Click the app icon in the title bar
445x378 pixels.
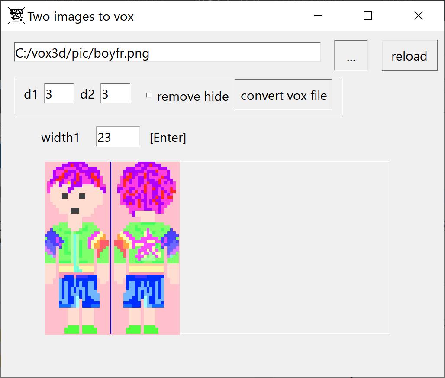pos(17,16)
